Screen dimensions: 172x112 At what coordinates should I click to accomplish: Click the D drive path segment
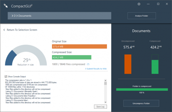[15, 16]
